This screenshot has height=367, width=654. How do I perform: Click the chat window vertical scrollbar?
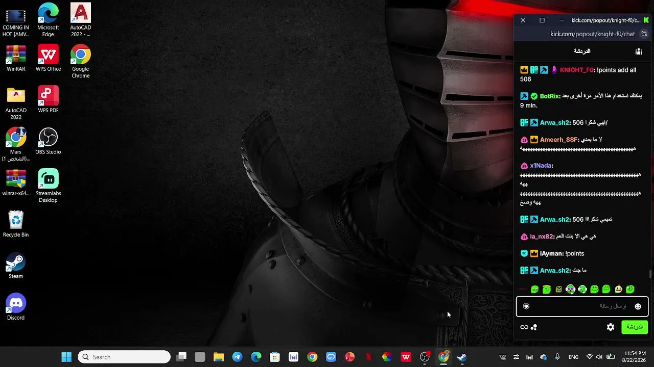point(650,274)
